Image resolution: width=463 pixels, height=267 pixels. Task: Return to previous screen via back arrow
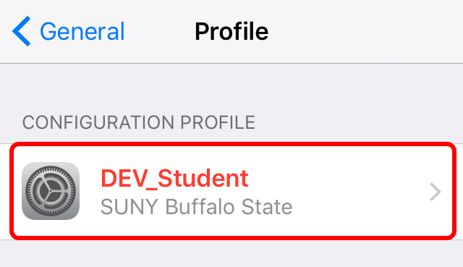click(x=21, y=31)
